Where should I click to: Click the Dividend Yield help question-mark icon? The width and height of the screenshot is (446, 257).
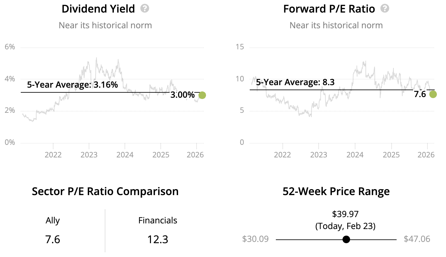145,8
